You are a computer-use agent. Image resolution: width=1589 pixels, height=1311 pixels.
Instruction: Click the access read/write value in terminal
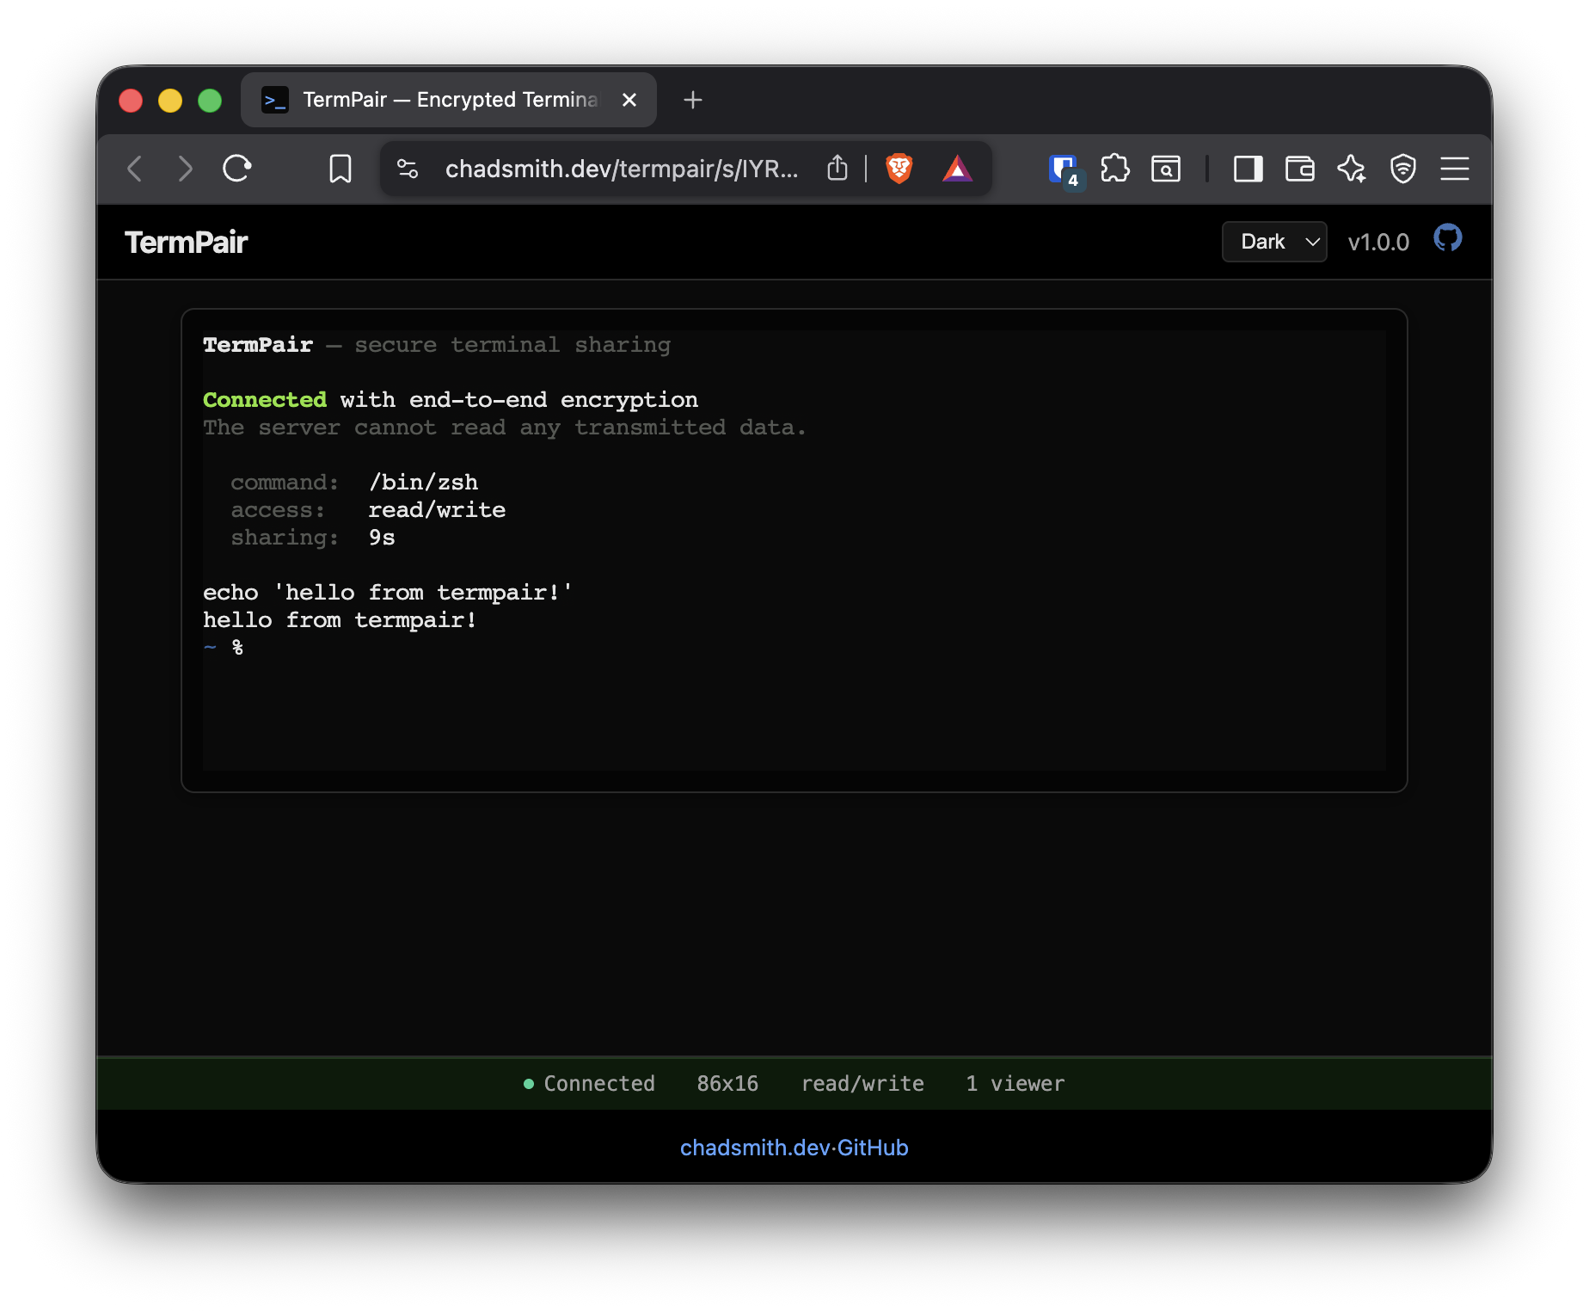tap(437, 509)
